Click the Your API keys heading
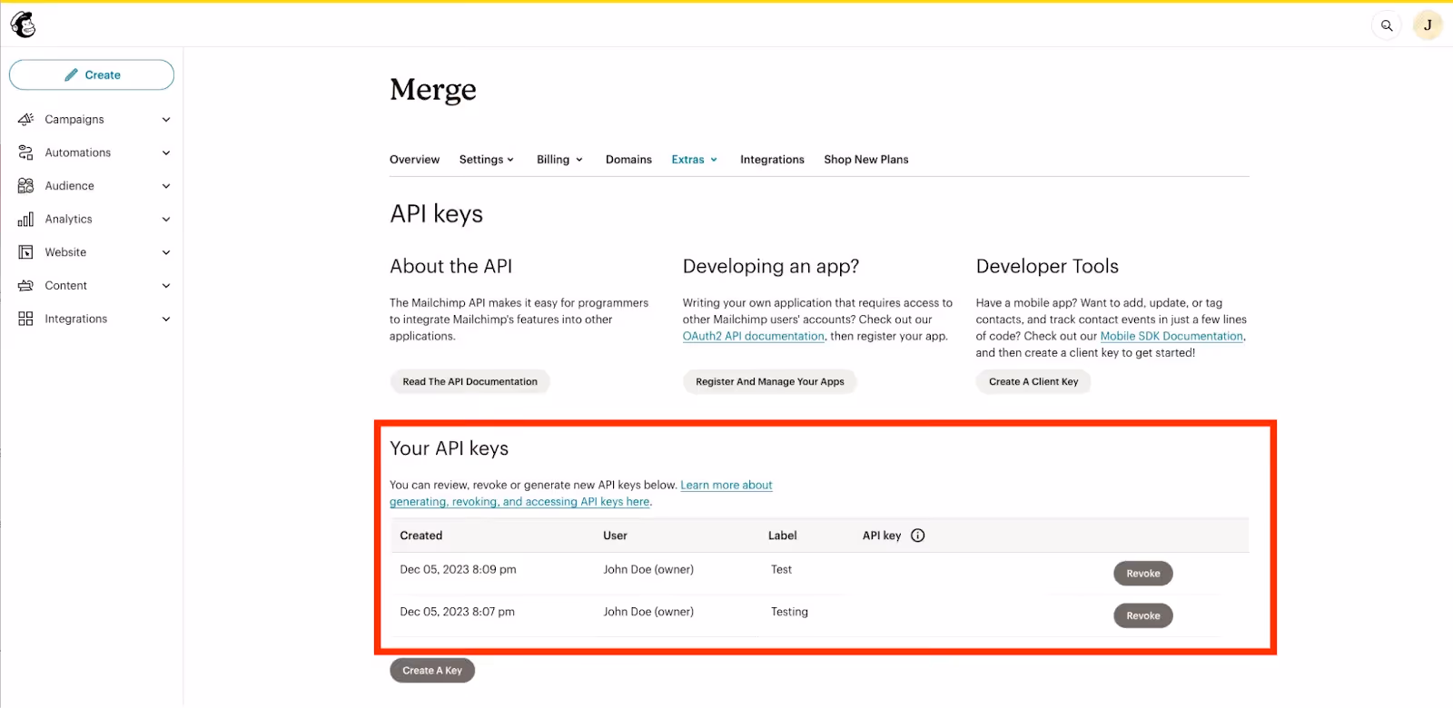This screenshot has width=1453, height=708. click(449, 448)
